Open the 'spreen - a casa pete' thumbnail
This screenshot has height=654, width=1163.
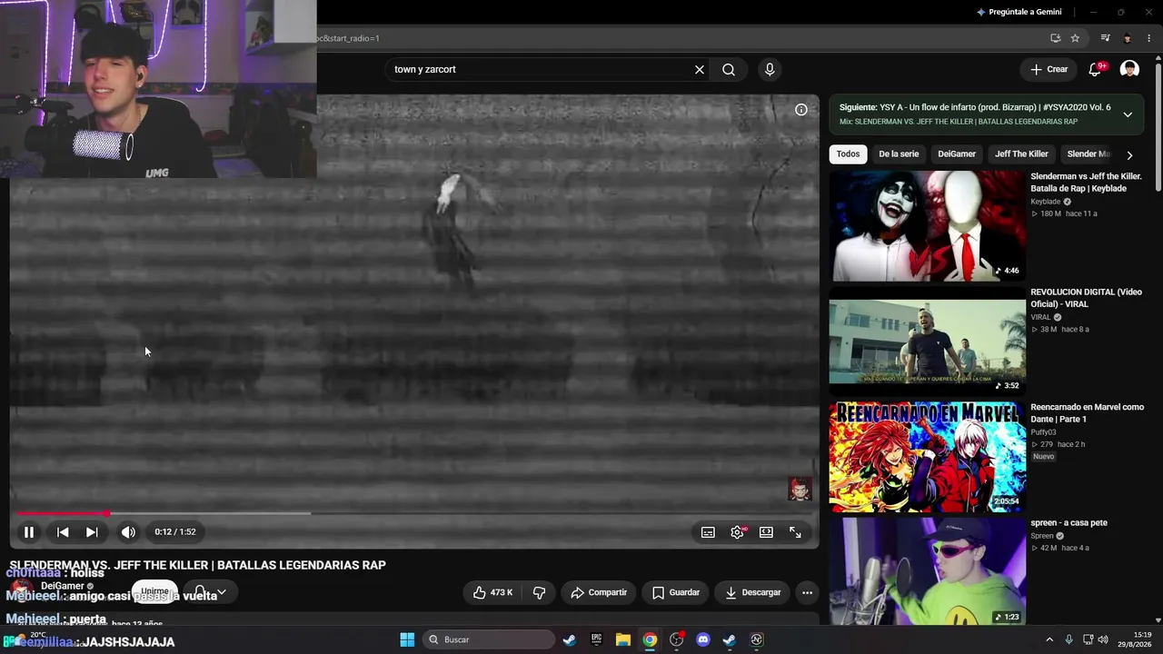point(927,571)
